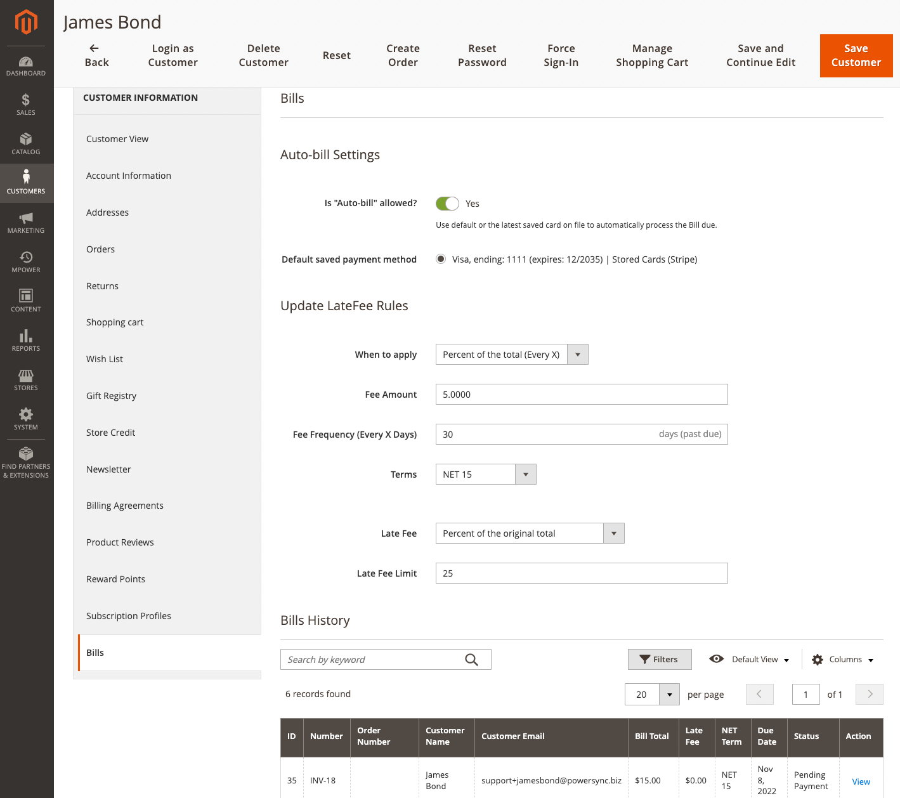900x798 pixels.
Task: Open the Content menu icon
Action: (26, 296)
